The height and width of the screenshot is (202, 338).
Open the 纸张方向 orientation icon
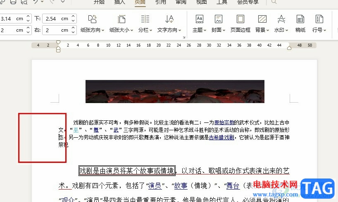point(92,19)
